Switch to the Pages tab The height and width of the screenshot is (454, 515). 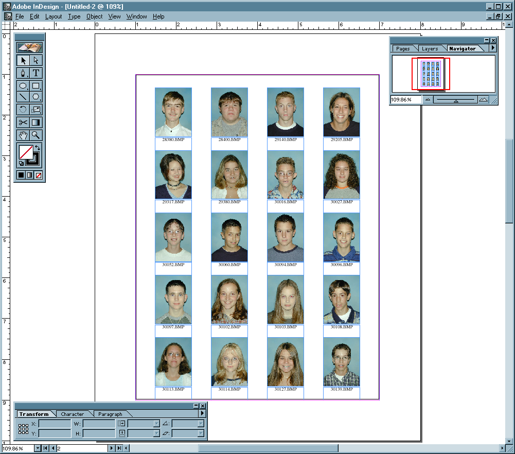(x=403, y=48)
